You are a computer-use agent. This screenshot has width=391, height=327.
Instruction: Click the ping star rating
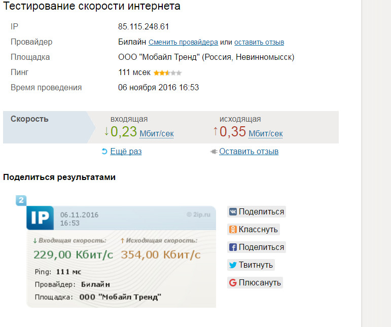click(167, 72)
